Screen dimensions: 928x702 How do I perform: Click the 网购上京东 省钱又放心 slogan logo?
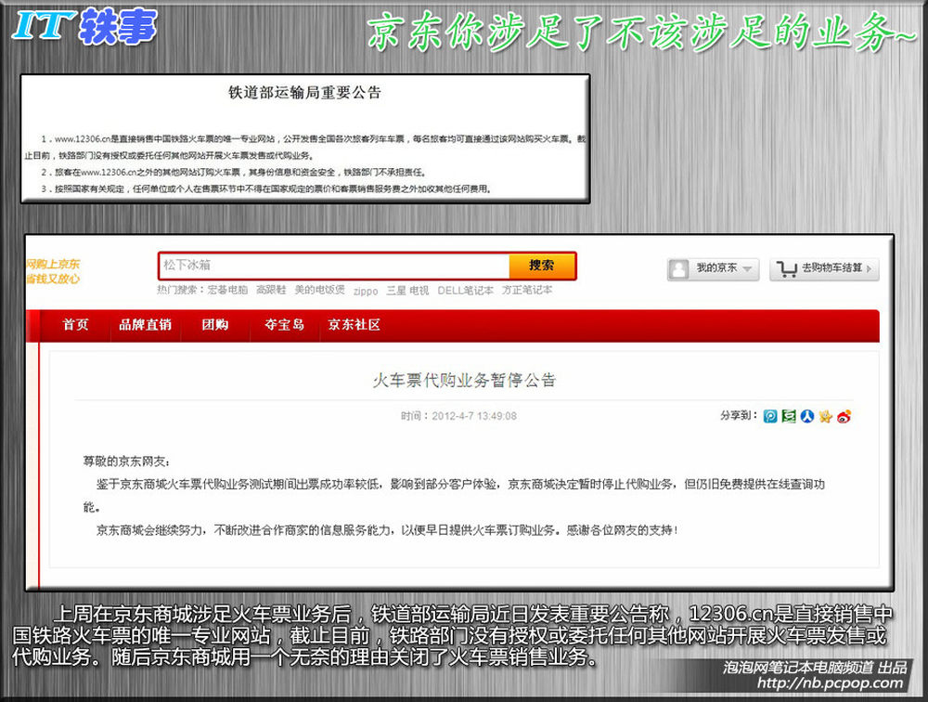click(x=53, y=271)
